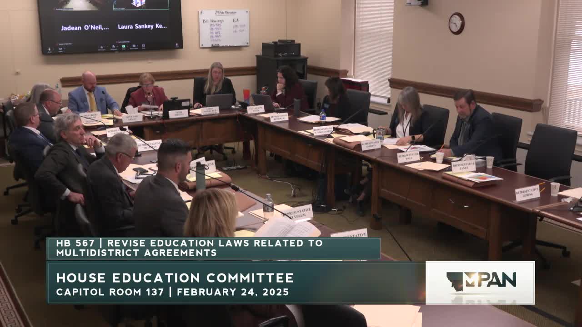582x327 pixels.
Task: Expand the arrow beside the microphone button
Action: pos(54,48)
